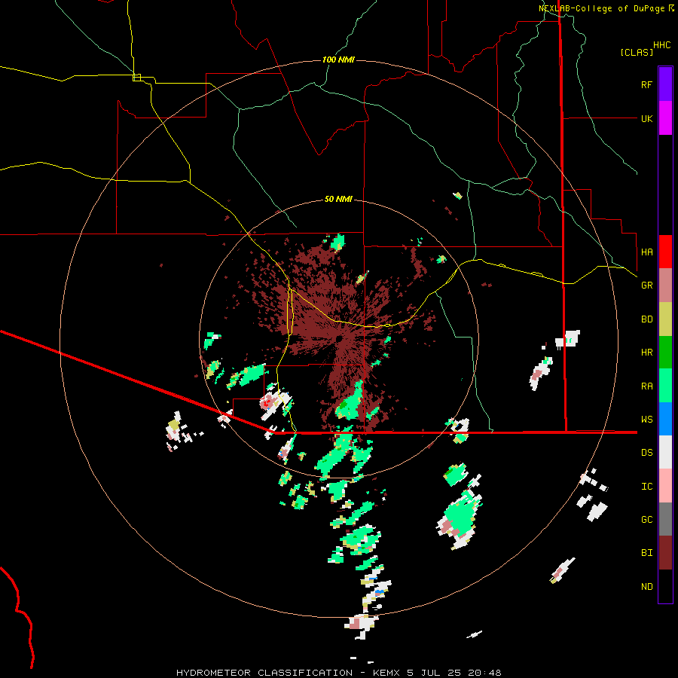Select the RA legend label

pos(647,386)
